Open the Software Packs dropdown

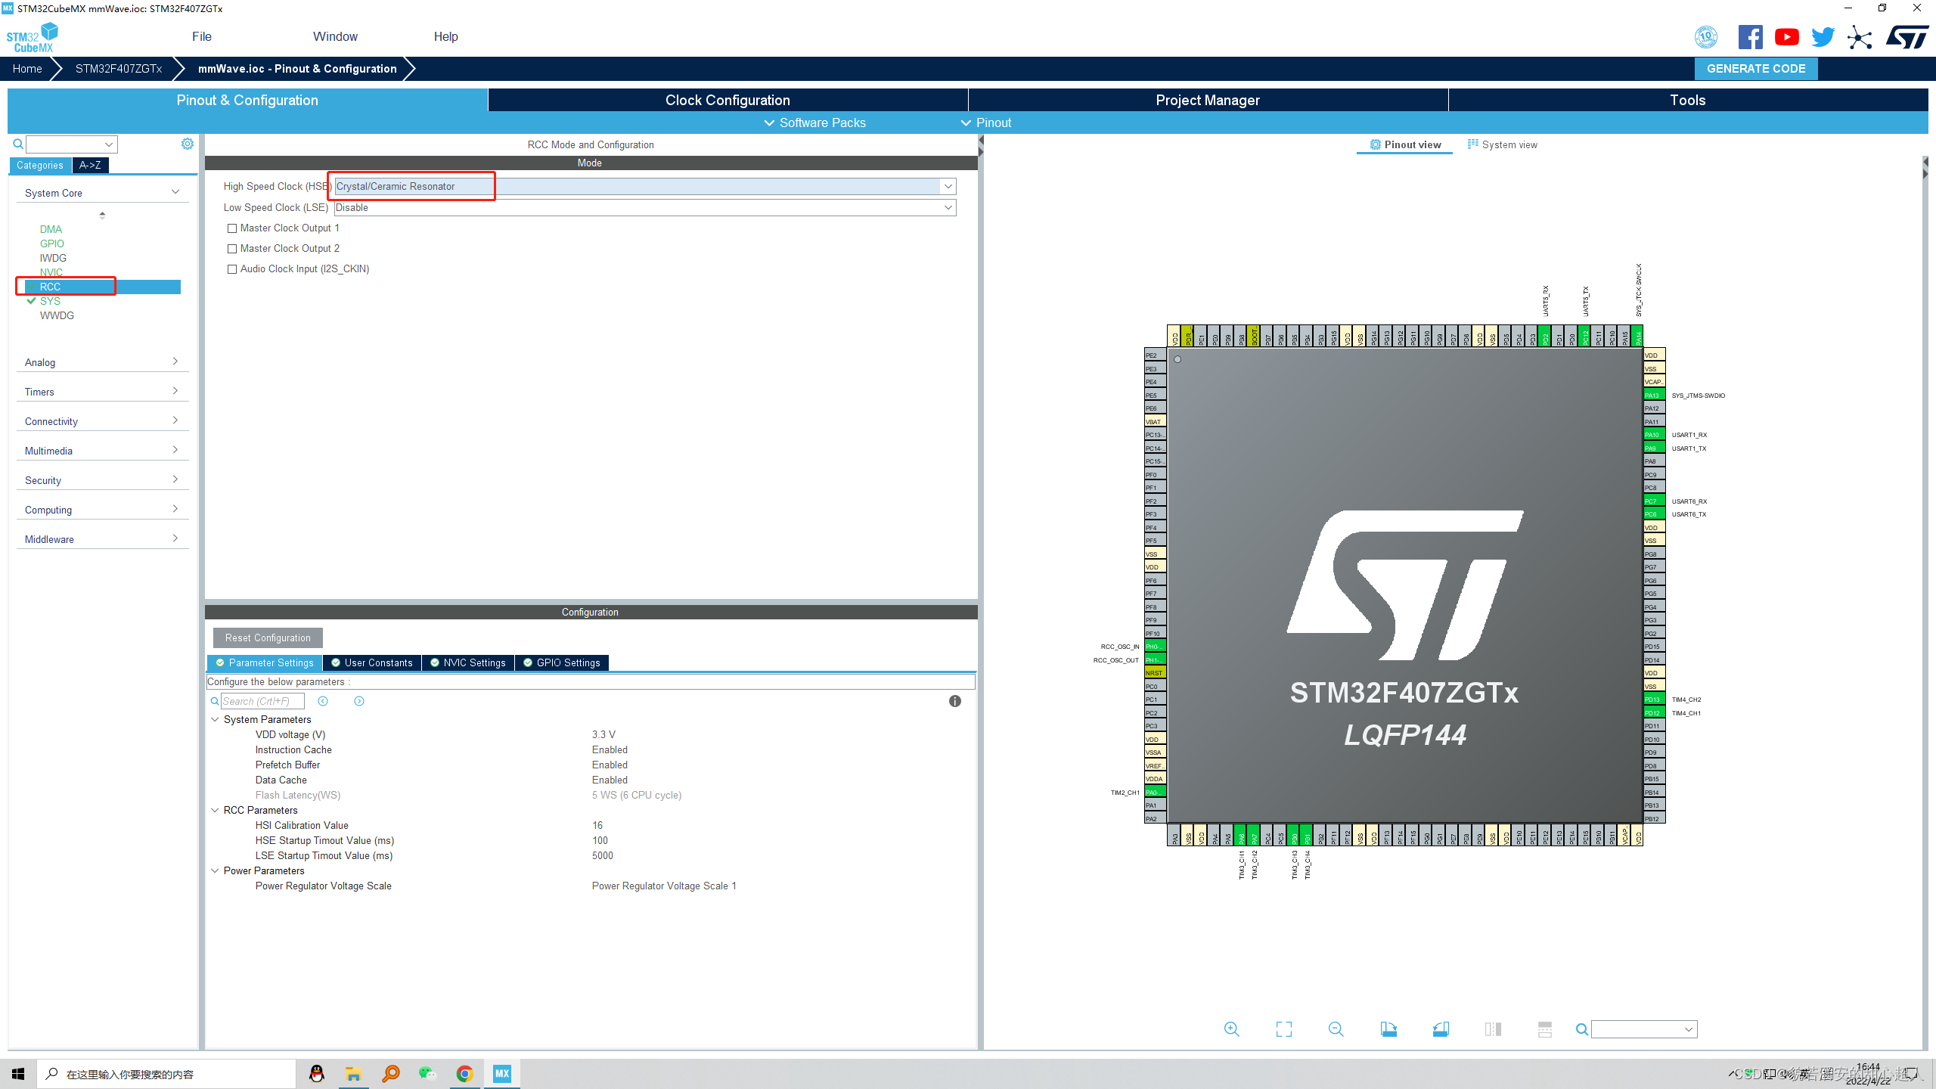click(x=814, y=123)
